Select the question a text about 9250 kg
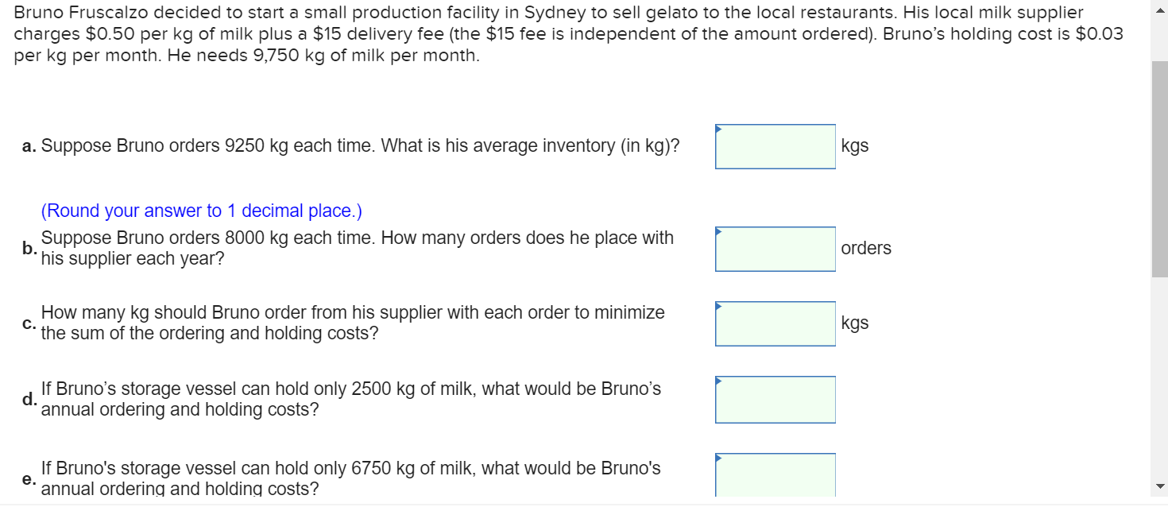1168x507 pixels. [362, 145]
